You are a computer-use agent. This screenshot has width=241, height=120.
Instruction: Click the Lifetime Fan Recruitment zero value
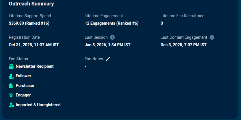click(162, 23)
